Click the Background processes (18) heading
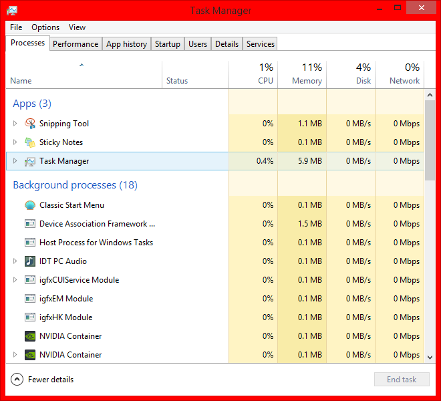The image size is (441, 401). pos(75,185)
